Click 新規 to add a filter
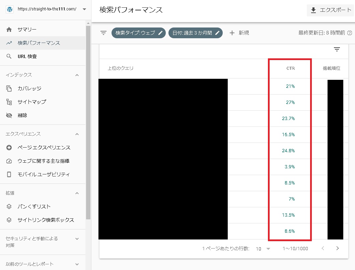Viewport: 355px width, 270px height. 239,33
